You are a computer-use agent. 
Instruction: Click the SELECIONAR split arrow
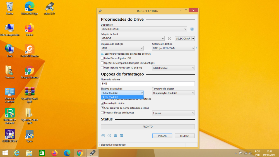click(x=193, y=38)
